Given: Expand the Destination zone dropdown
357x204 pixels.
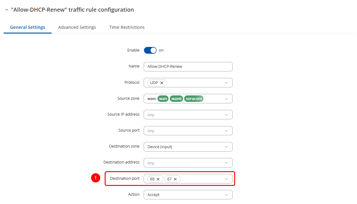Looking at the screenshot, I should 226,147.
